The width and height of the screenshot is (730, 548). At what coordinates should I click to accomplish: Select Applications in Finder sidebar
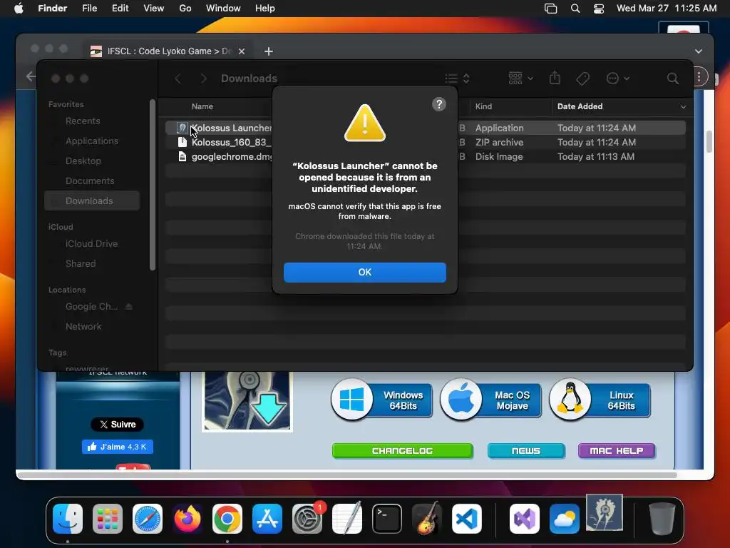click(92, 141)
